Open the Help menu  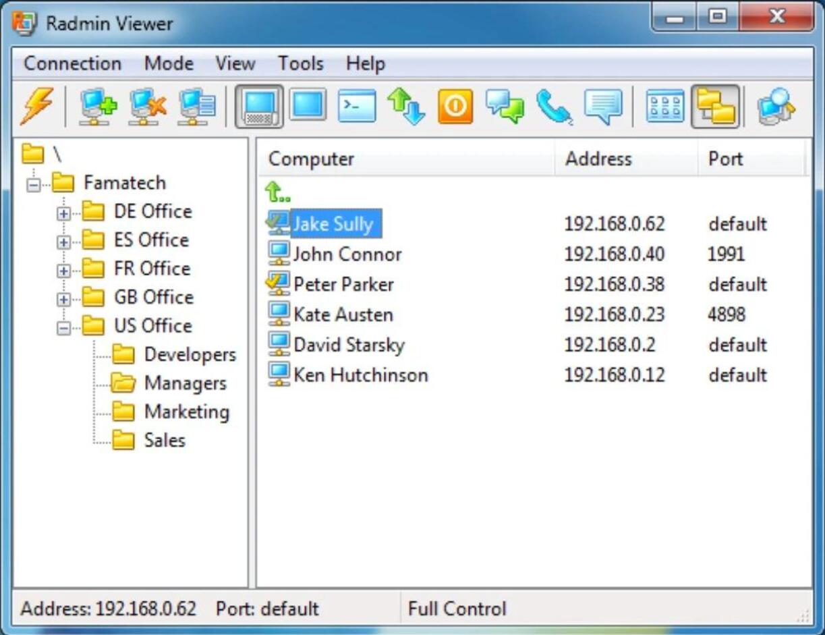(x=365, y=63)
